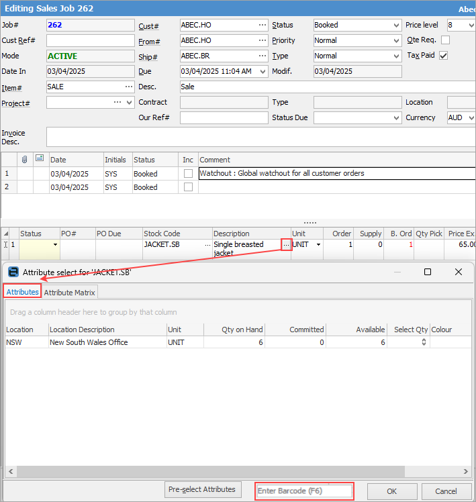The height and width of the screenshot is (502, 476).
Task: Click the Pre-select Attributes button
Action: [x=203, y=490]
